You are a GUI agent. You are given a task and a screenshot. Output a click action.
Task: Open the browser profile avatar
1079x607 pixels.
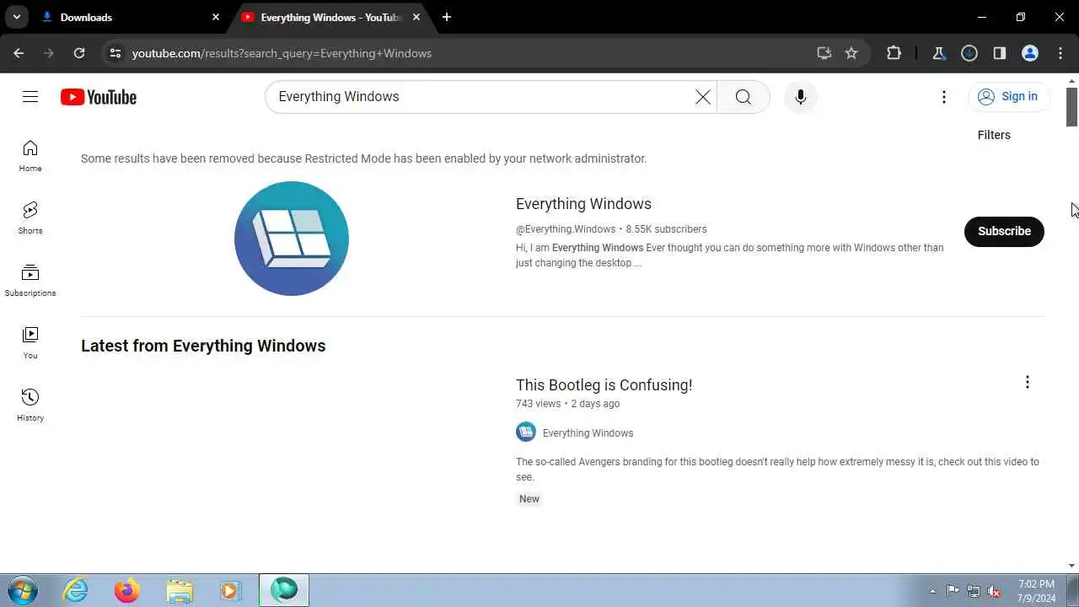point(1030,53)
